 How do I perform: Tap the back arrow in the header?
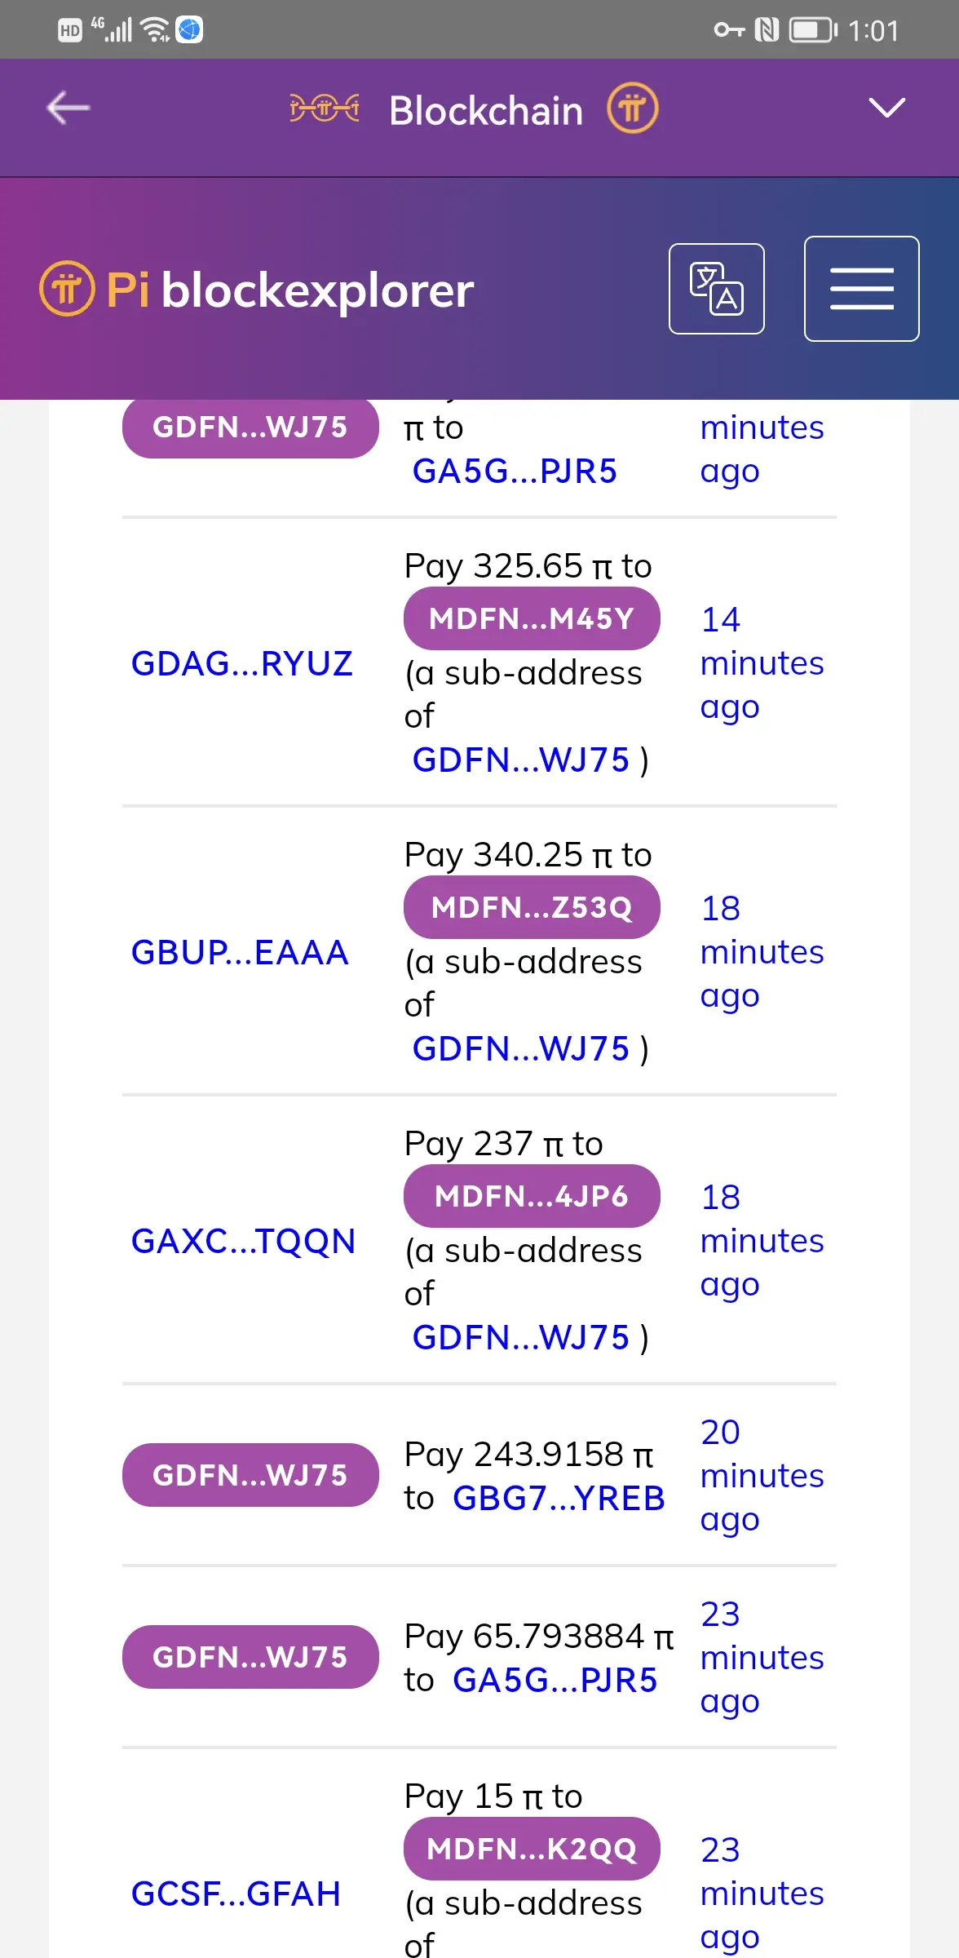68,109
